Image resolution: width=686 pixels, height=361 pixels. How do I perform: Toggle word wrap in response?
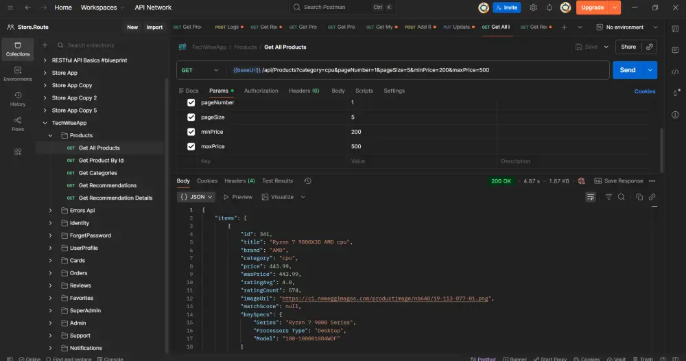point(590,198)
